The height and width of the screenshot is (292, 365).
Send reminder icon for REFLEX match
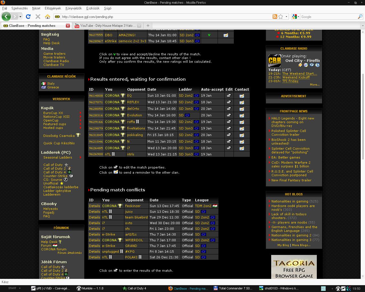pos(242,102)
